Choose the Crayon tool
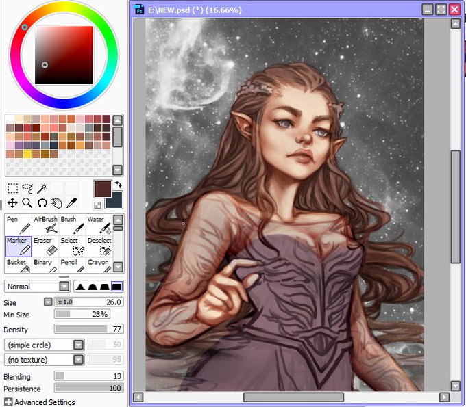Image resolution: width=466 pixels, height=407 pixels. point(99,265)
